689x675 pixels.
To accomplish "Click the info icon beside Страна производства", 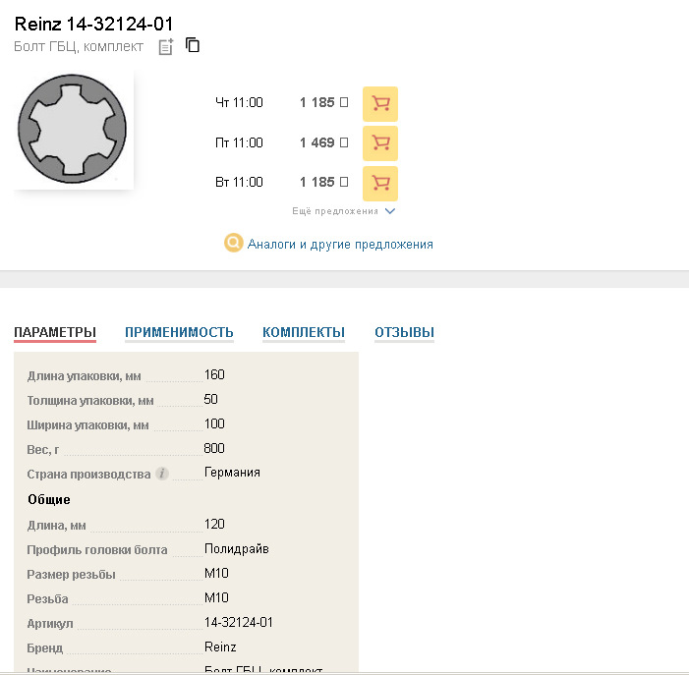I will click(162, 474).
